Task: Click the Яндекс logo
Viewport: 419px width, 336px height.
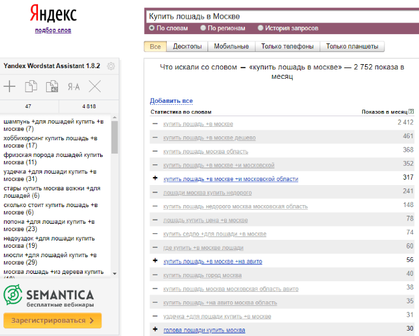Action: [x=53, y=13]
